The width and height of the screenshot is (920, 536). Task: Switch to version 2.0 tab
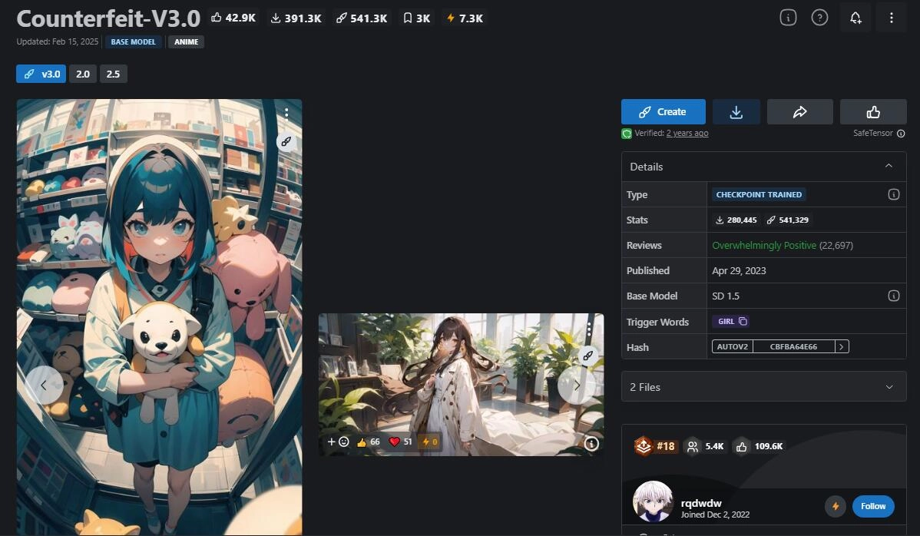(82, 74)
